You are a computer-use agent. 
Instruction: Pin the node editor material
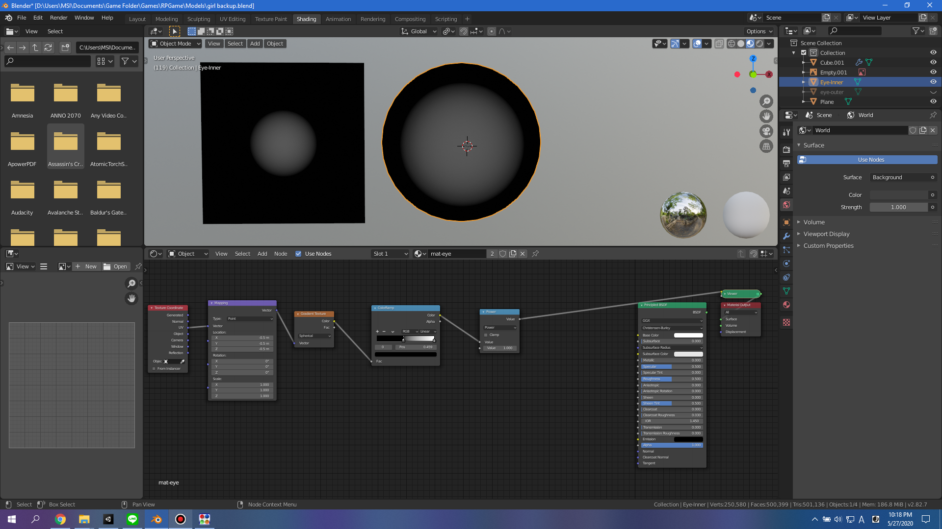(535, 254)
